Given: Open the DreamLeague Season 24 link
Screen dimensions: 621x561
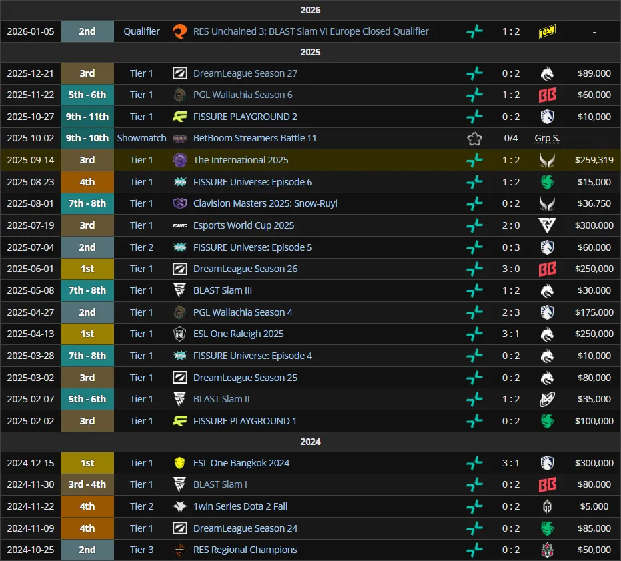Looking at the screenshot, I should click(x=245, y=528).
